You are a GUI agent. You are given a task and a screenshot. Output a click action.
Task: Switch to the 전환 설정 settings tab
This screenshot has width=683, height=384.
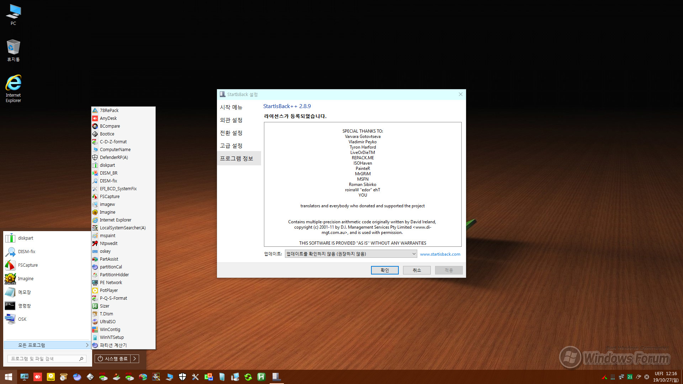coord(231,133)
